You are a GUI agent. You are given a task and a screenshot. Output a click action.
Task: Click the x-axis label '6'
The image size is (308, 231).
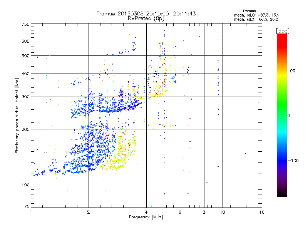coord(180,212)
